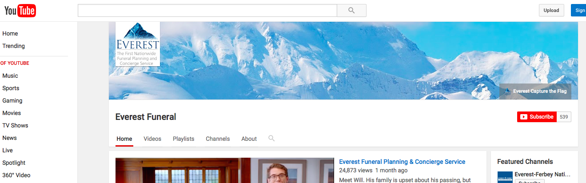Click the Everest-Ferbey featured channel avatar
The image size is (586, 183).
(x=505, y=177)
